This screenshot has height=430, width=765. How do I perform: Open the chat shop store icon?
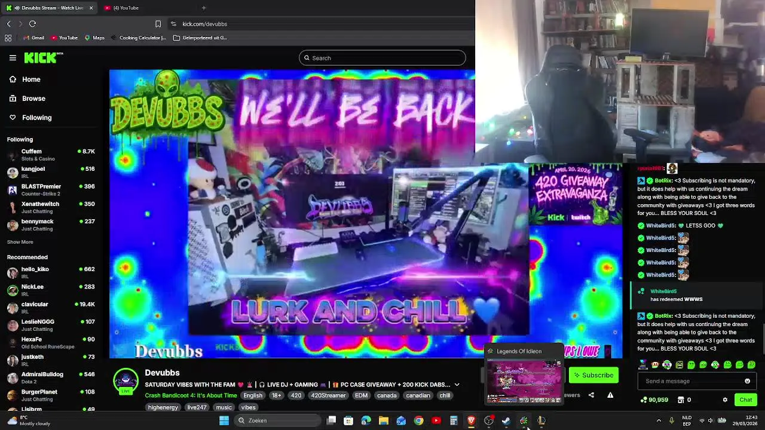(681, 400)
